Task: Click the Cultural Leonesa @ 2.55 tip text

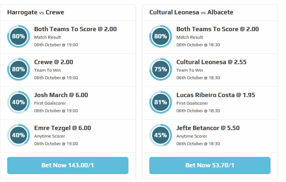Action: (x=211, y=62)
